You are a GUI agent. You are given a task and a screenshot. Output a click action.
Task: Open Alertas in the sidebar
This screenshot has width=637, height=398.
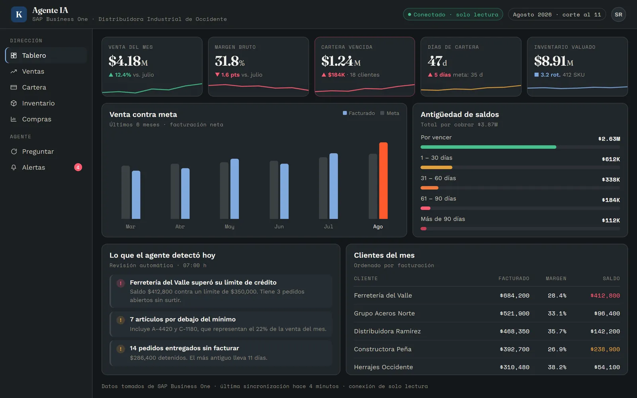click(x=46, y=167)
